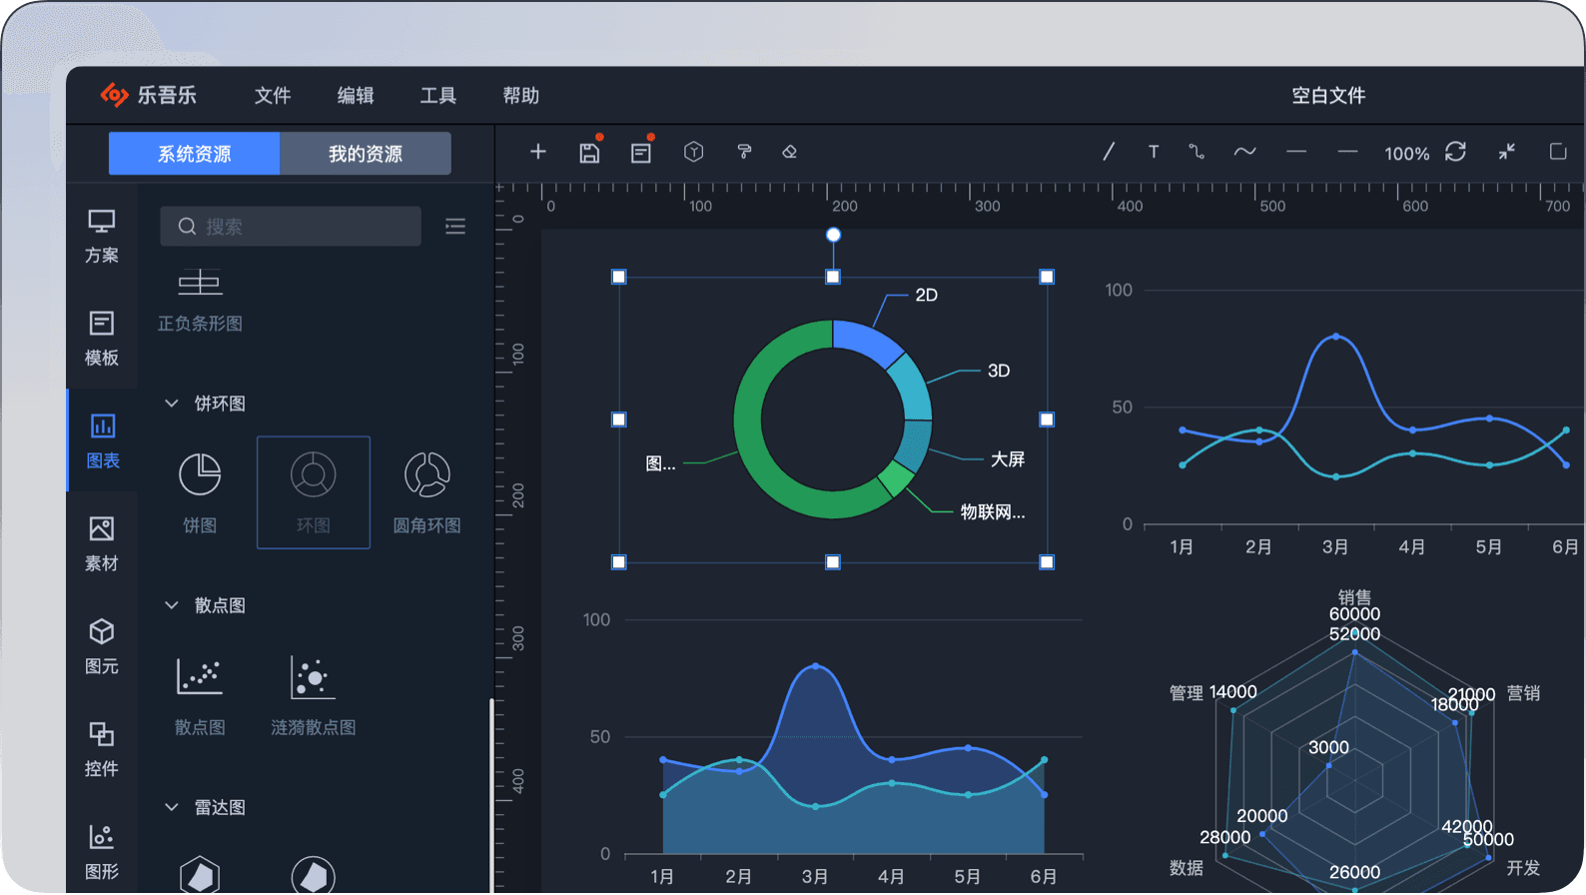The image size is (1586, 895).
Task: Click the save icon in the toolbar
Action: (x=589, y=153)
